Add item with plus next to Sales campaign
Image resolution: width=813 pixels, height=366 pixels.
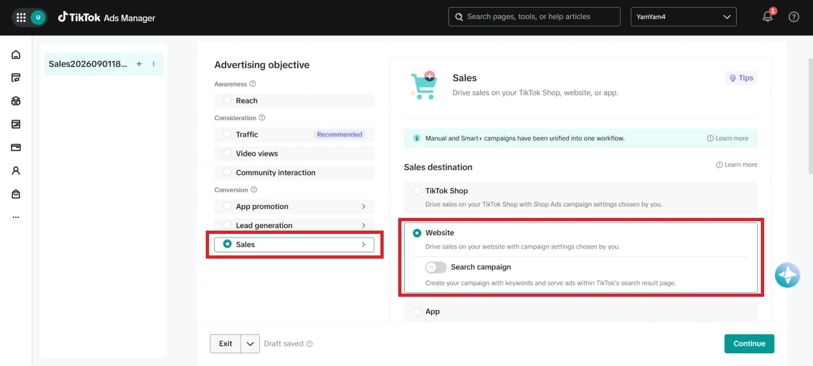(x=139, y=64)
